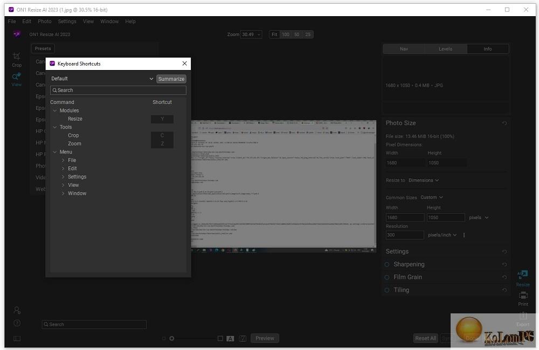Set zoom to 25 percent
This screenshot has height=350, width=539.
308,34
